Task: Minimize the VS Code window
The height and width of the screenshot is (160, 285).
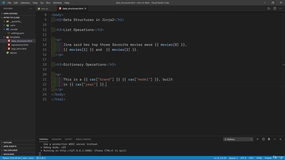Action: (265, 3)
